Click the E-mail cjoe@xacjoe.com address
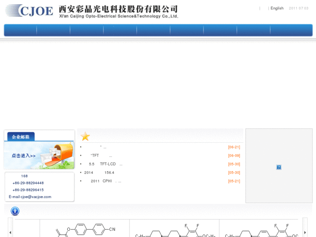 coord(30,197)
